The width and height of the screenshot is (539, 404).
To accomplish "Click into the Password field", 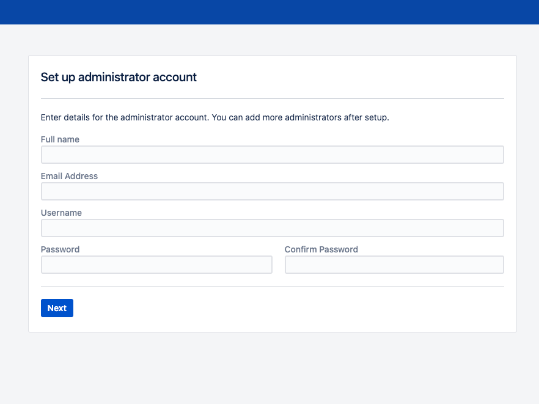I will (156, 265).
